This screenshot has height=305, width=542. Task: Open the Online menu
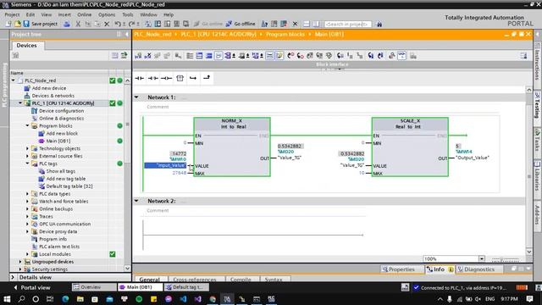[x=85, y=14]
